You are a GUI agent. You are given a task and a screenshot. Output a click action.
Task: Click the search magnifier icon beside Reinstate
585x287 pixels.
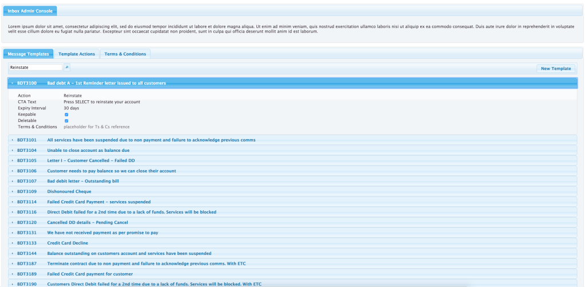(x=66, y=68)
